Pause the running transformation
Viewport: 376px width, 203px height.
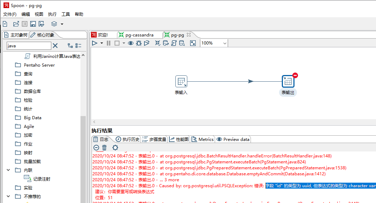[109, 43]
